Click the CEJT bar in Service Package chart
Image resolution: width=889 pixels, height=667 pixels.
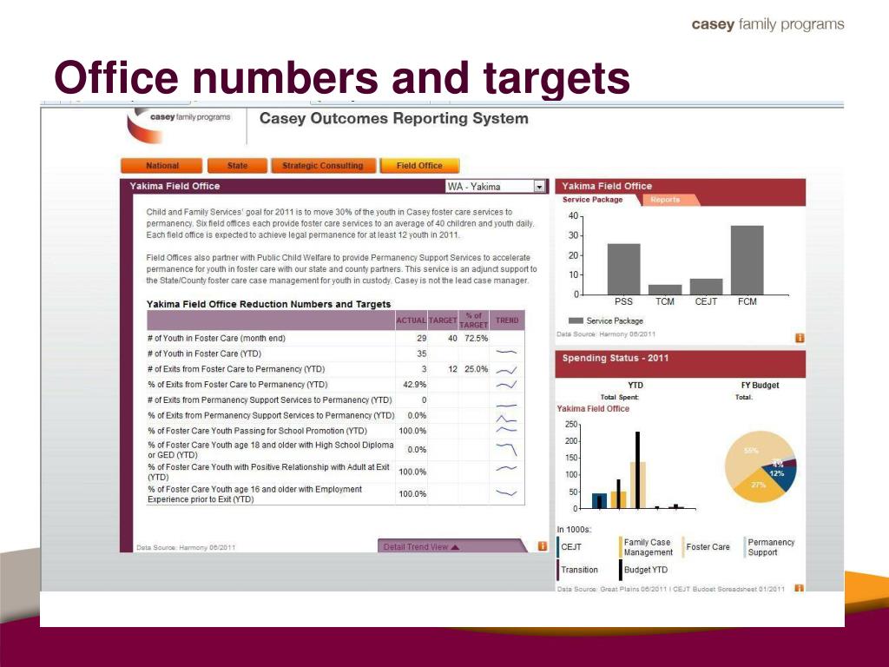706,287
